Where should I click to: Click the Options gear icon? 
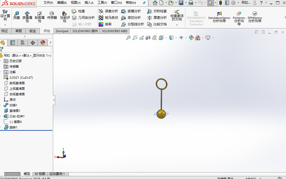[233, 3]
